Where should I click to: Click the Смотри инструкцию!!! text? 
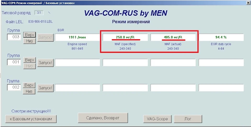pos(31,111)
